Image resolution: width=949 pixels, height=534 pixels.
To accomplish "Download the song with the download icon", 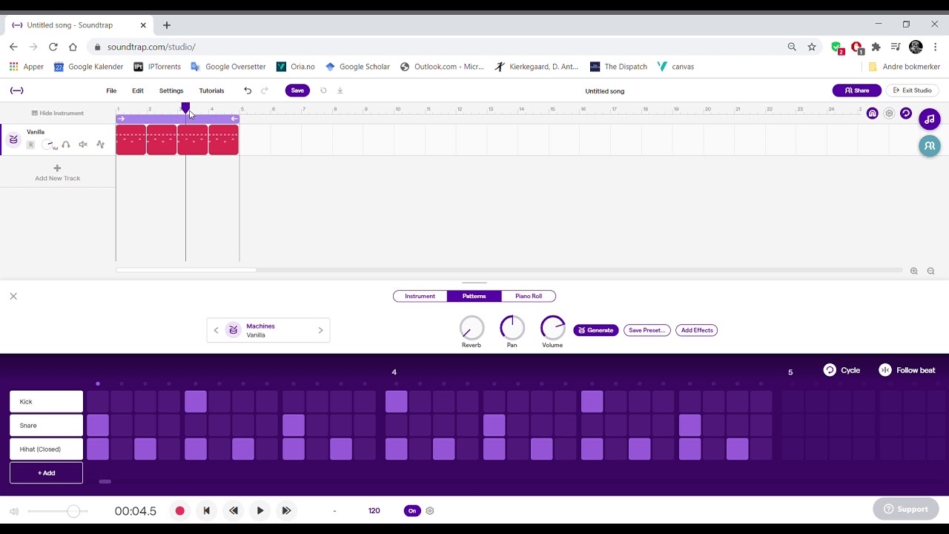I will point(340,90).
